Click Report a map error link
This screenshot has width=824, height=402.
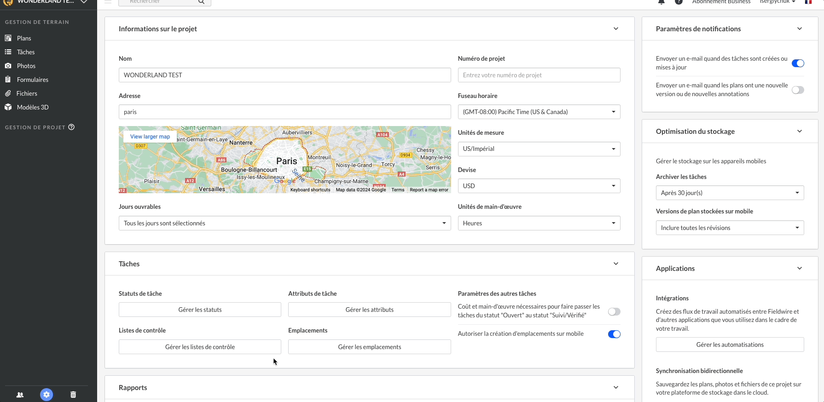click(x=429, y=190)
